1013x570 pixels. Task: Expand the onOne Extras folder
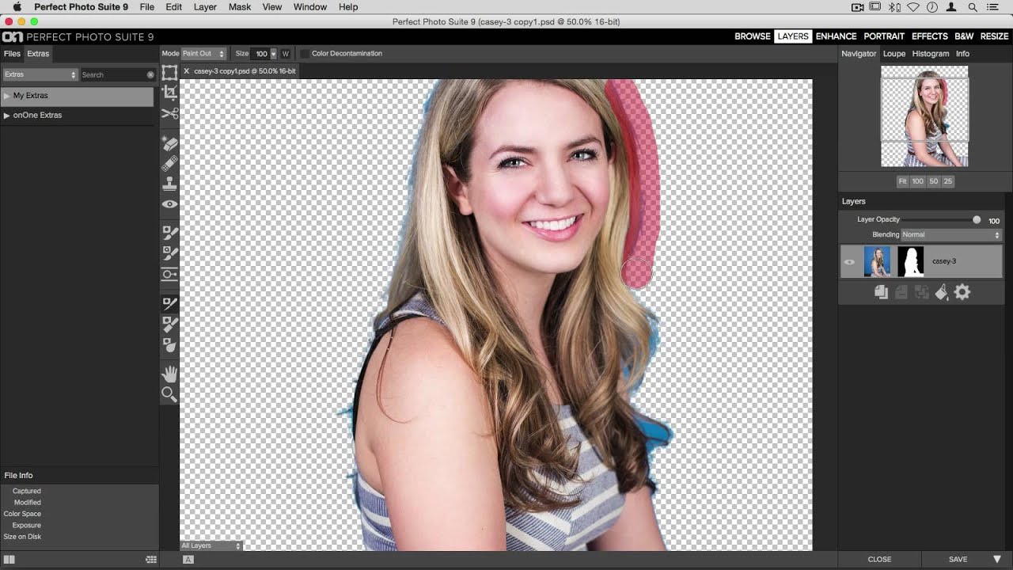click(x=7, y=116)
